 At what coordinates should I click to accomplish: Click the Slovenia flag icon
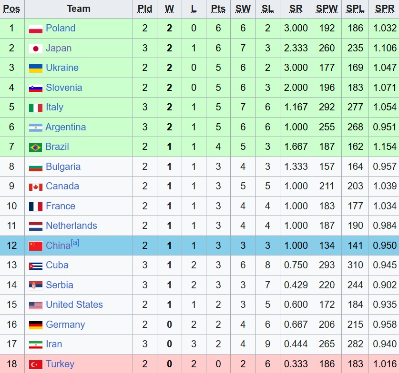[36, 88]
